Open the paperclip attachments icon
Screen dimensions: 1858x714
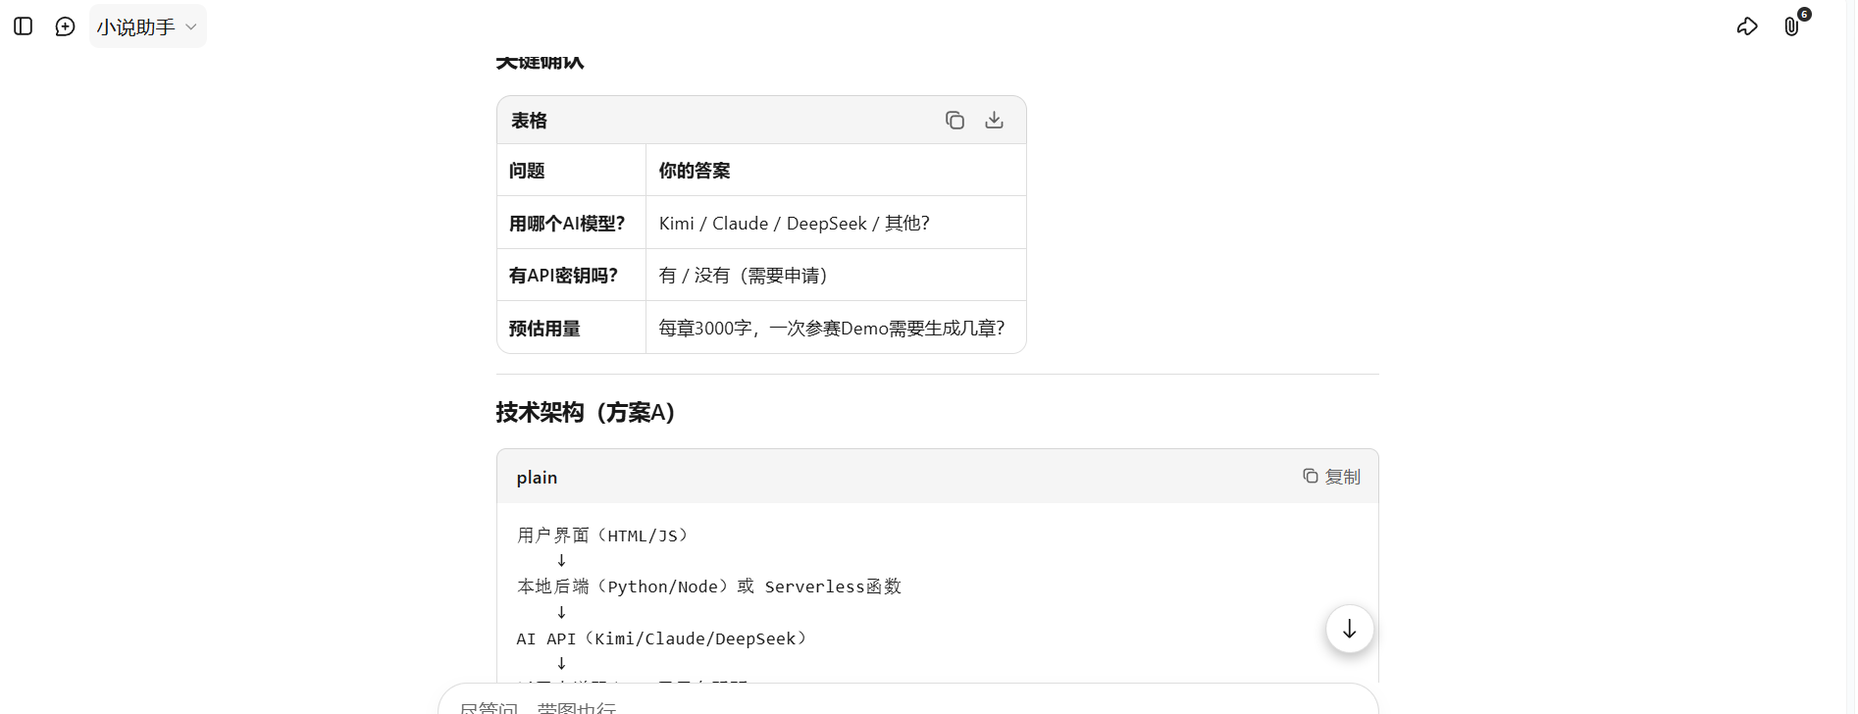coord(1791,26)
